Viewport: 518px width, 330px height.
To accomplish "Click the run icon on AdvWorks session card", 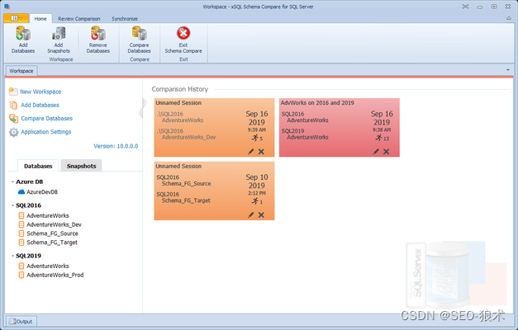I will click(379, 138).
